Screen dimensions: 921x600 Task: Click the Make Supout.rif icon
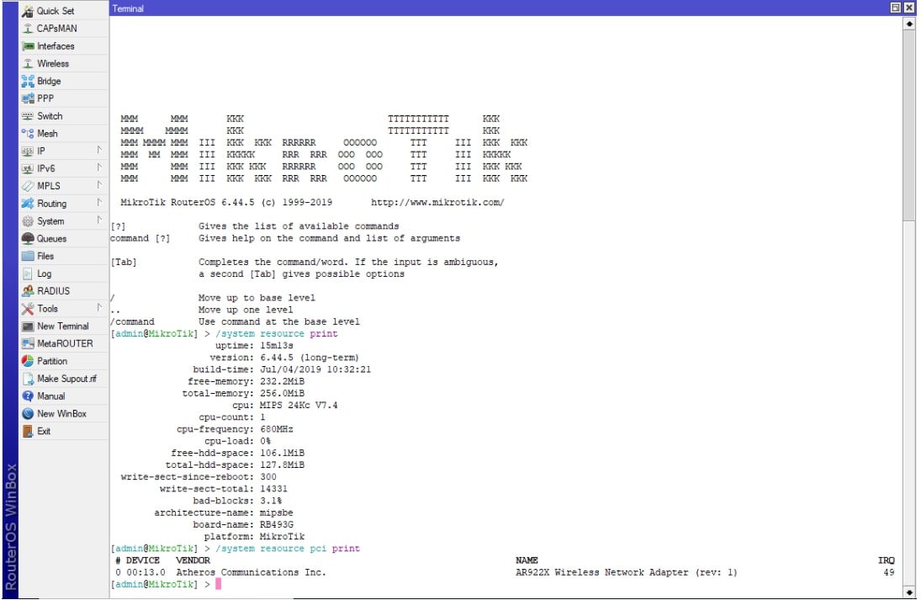(x=28, y=379)
